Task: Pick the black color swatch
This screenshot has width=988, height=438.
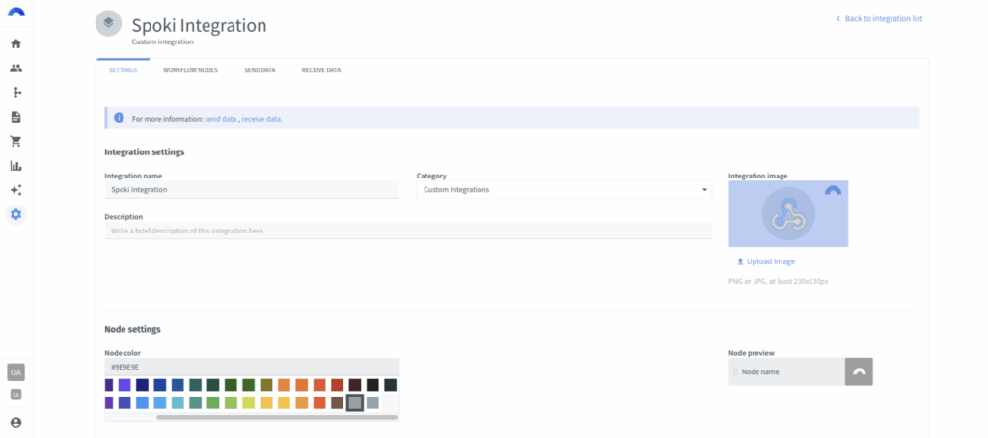Action: pos(372,385)
